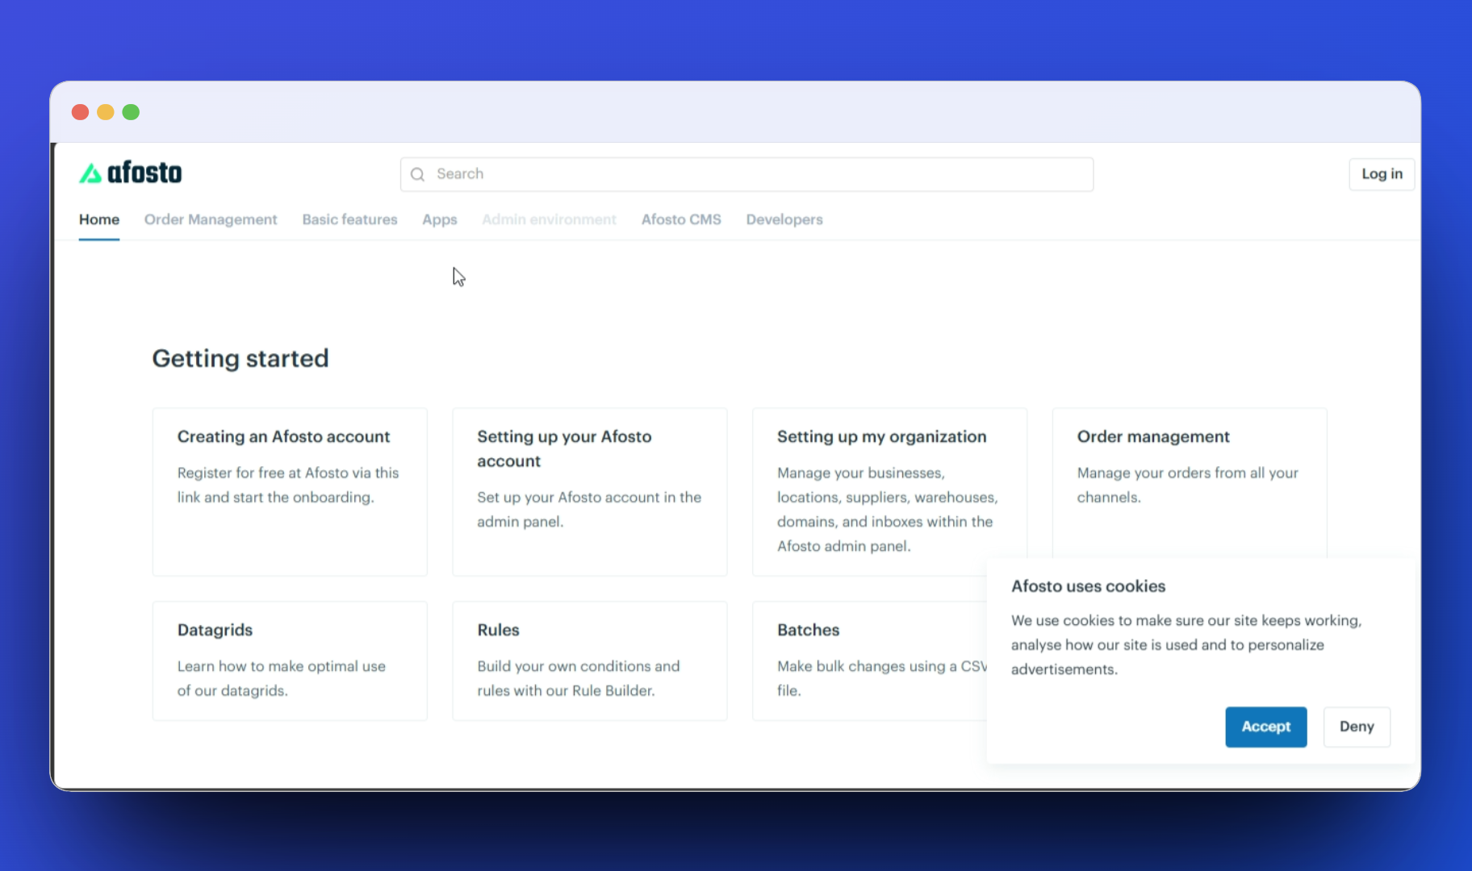Switch to the Apps tab
1472x871 pixels.
(440, 219)
